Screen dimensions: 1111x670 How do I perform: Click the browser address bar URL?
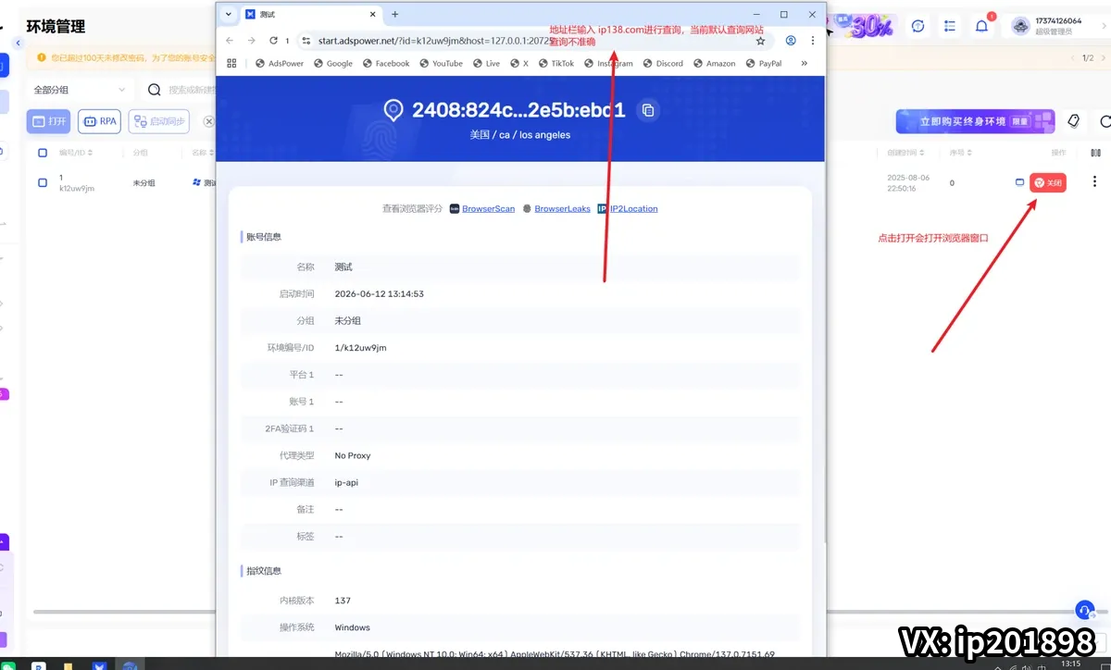(x=435, y=41)
